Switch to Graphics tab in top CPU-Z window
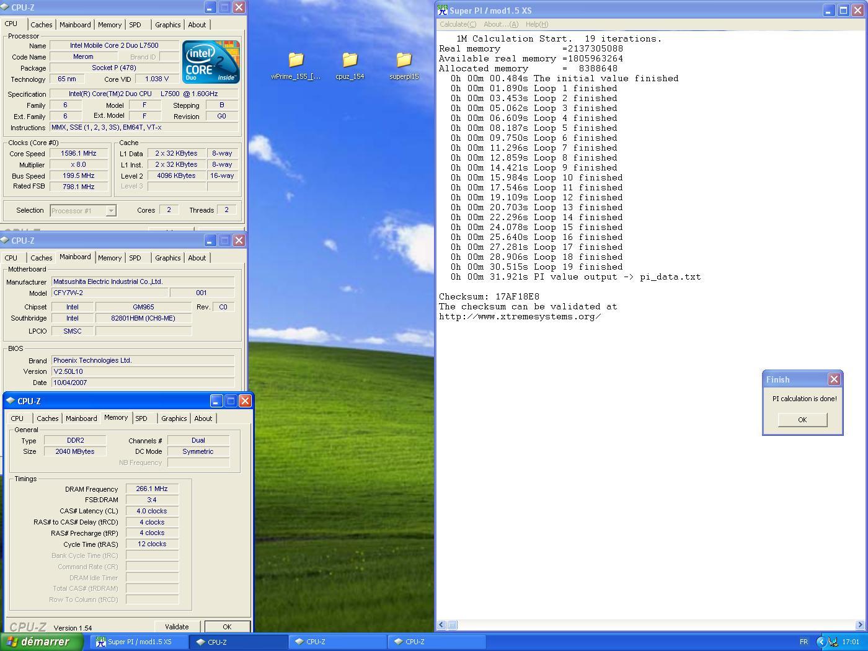 168,25
